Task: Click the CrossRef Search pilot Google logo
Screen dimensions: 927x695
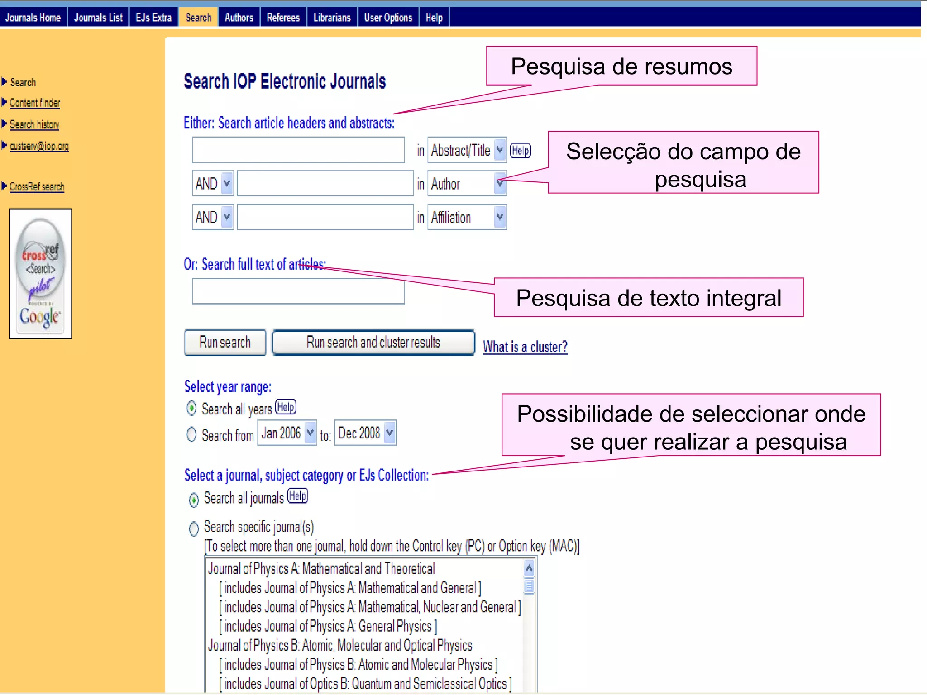Action: pyautogui.click(x=40, y=274)
